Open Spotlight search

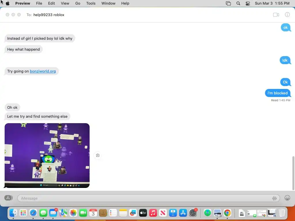(x=238, y=3)
